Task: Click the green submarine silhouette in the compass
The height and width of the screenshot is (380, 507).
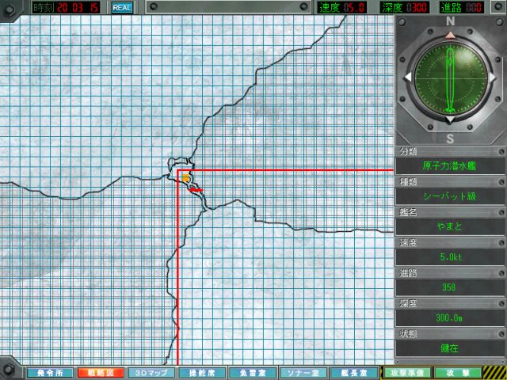Action: tap(450, 79)
